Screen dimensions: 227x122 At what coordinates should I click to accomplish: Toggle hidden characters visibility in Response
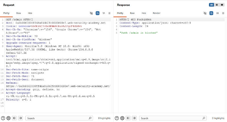tap(205, 13)
